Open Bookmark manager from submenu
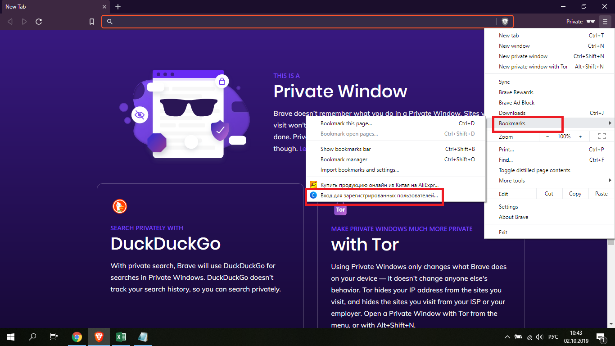Viewport: 615px width, 346px height. pyautogui.click(x=396, y=159)
